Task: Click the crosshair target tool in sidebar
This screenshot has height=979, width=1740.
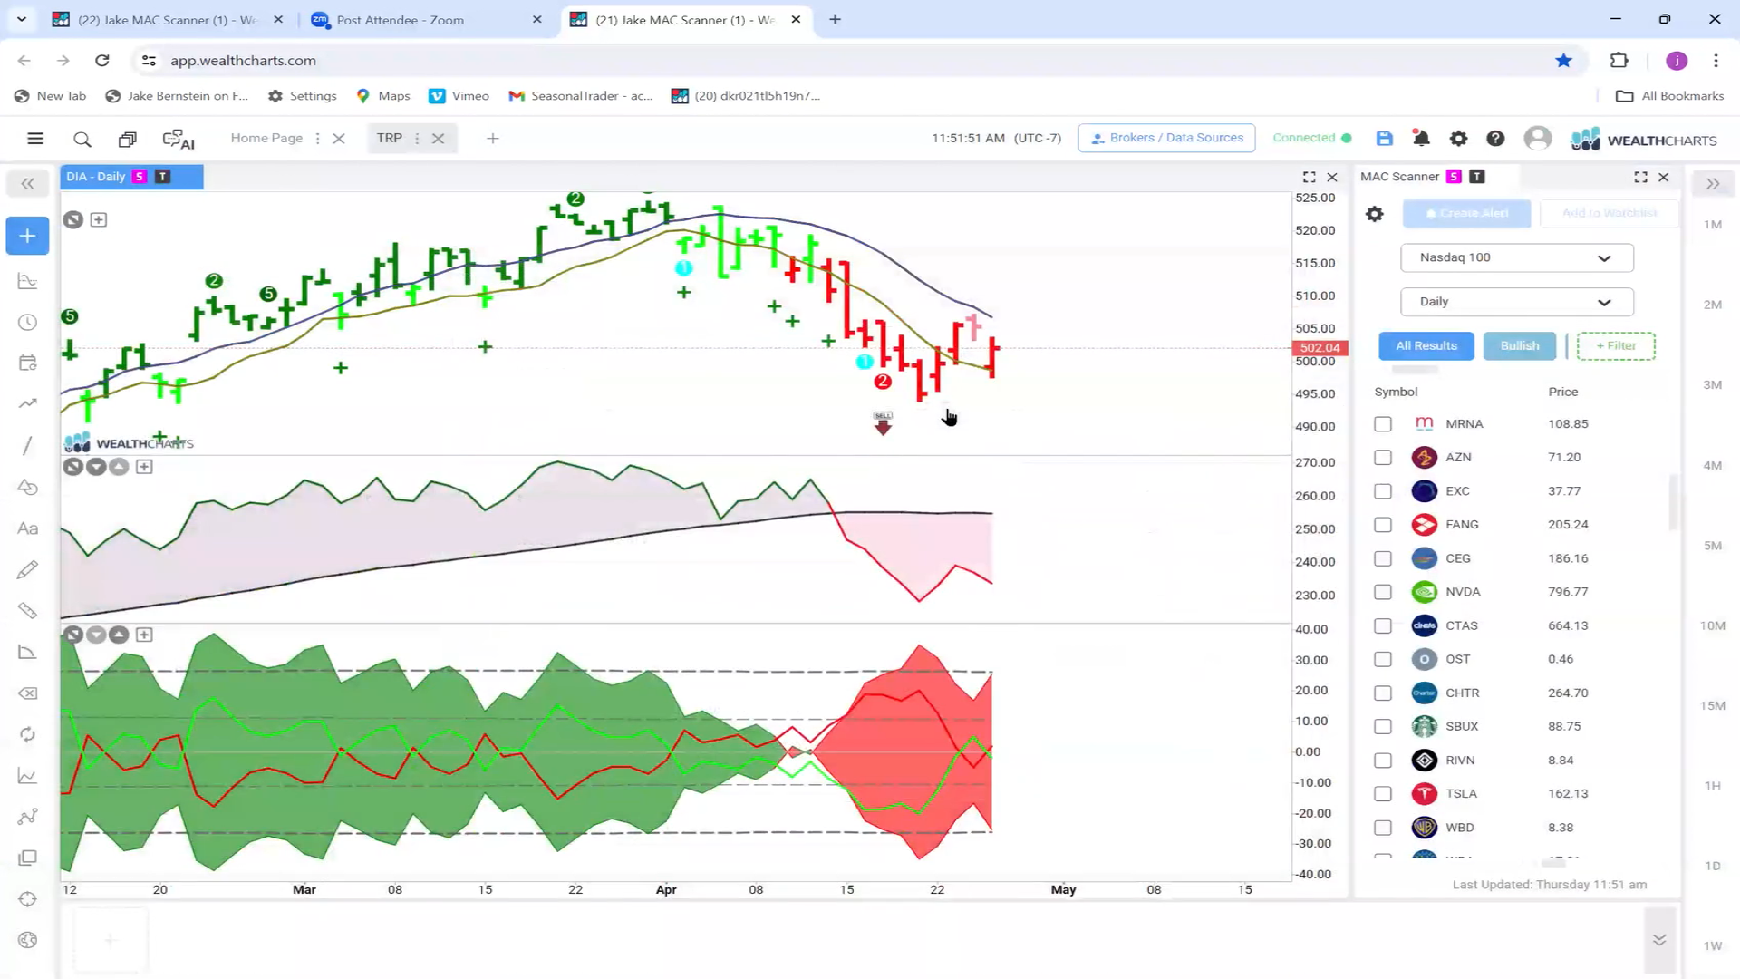Action: tap(27, 899)
